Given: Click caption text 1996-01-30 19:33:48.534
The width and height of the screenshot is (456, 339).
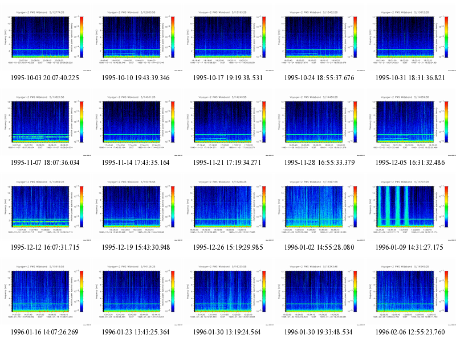Looking at the screenshot, I should (319, 332).
